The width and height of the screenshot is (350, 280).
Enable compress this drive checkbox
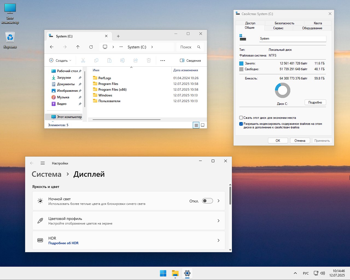click(241, 118)
